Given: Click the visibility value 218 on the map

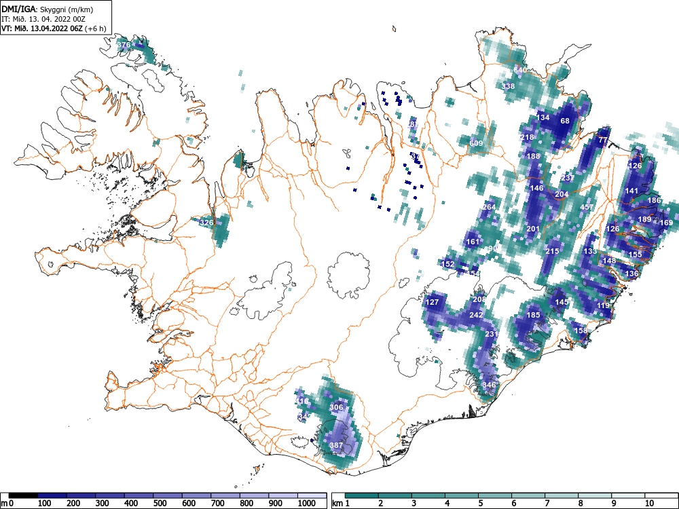Looking at the screenshot, I should tap(527, 137).
